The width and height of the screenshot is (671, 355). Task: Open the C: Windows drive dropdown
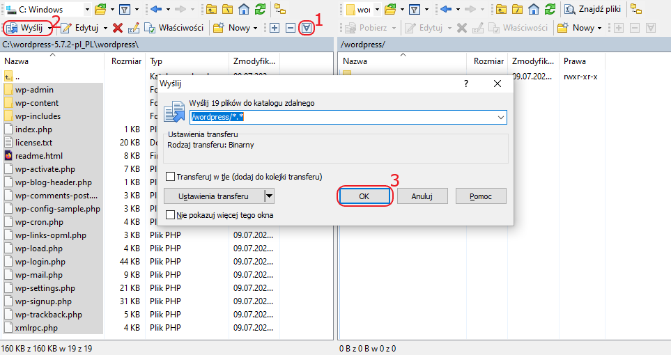pyautogui.click(x=87, y=9)
